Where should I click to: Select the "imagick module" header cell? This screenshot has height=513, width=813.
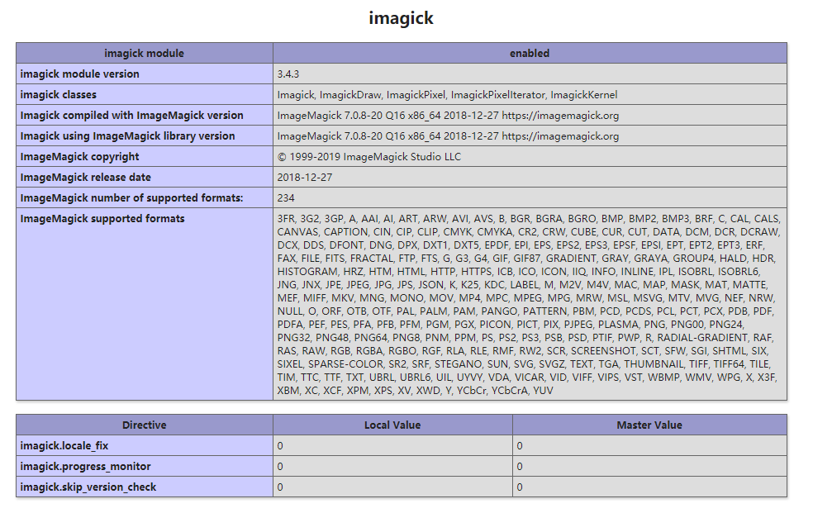[x=144, y=53]
